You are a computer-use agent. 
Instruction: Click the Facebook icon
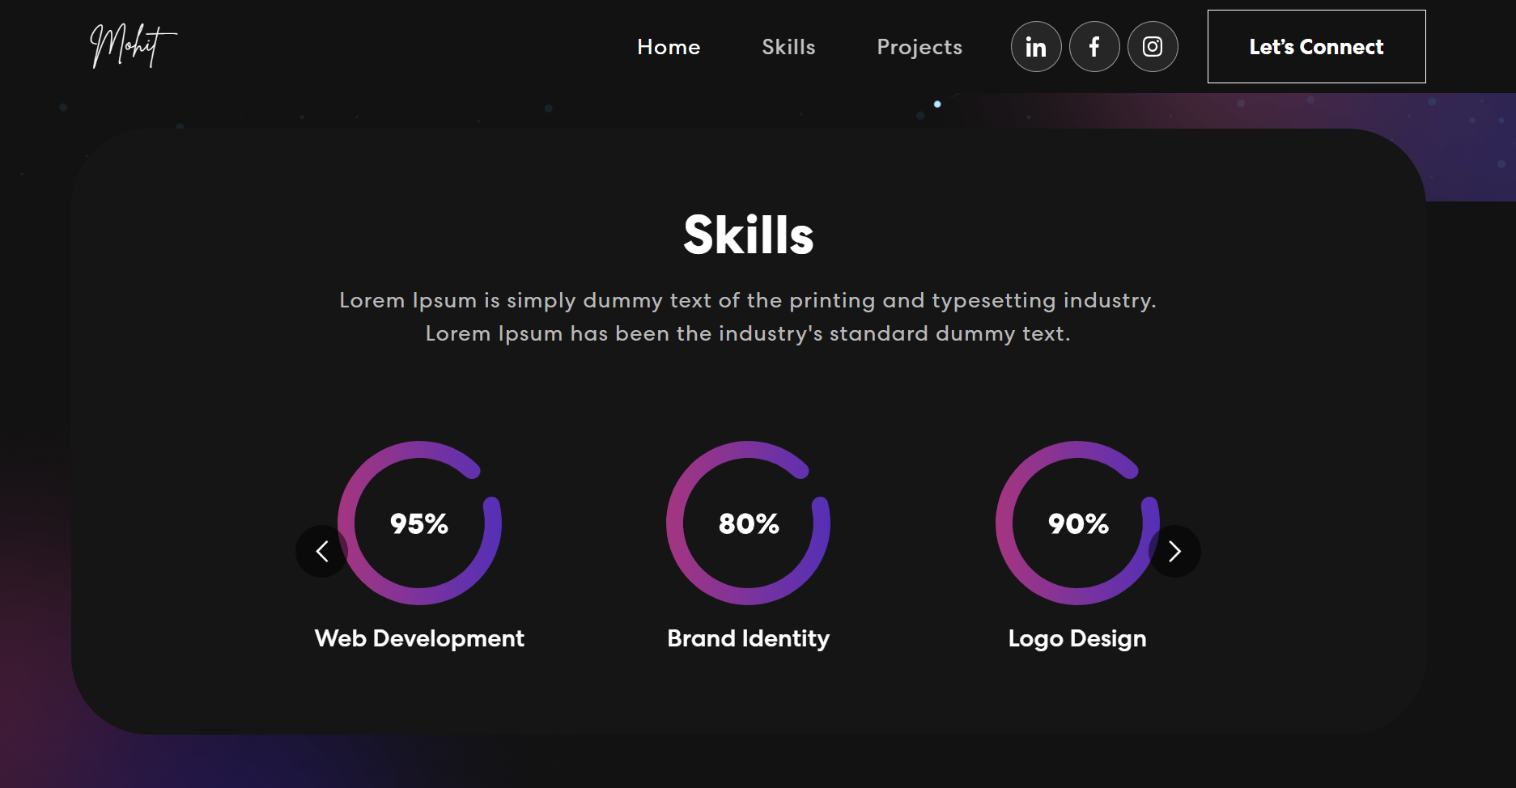tap(1094, 46)
